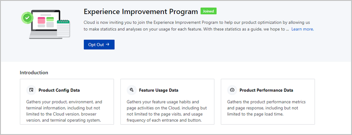Click the Opt Out button

tap(99, 45)
